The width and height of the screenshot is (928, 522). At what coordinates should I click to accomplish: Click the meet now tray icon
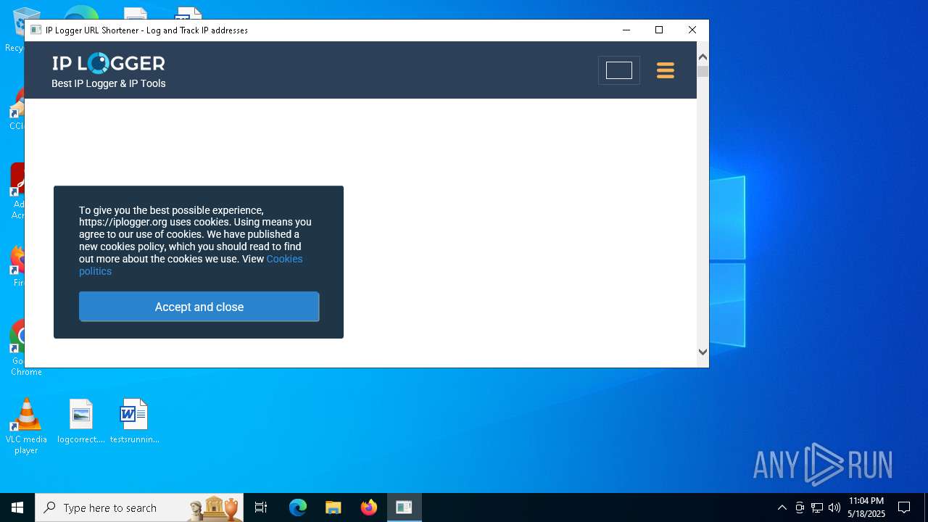[x=800, y=507]
